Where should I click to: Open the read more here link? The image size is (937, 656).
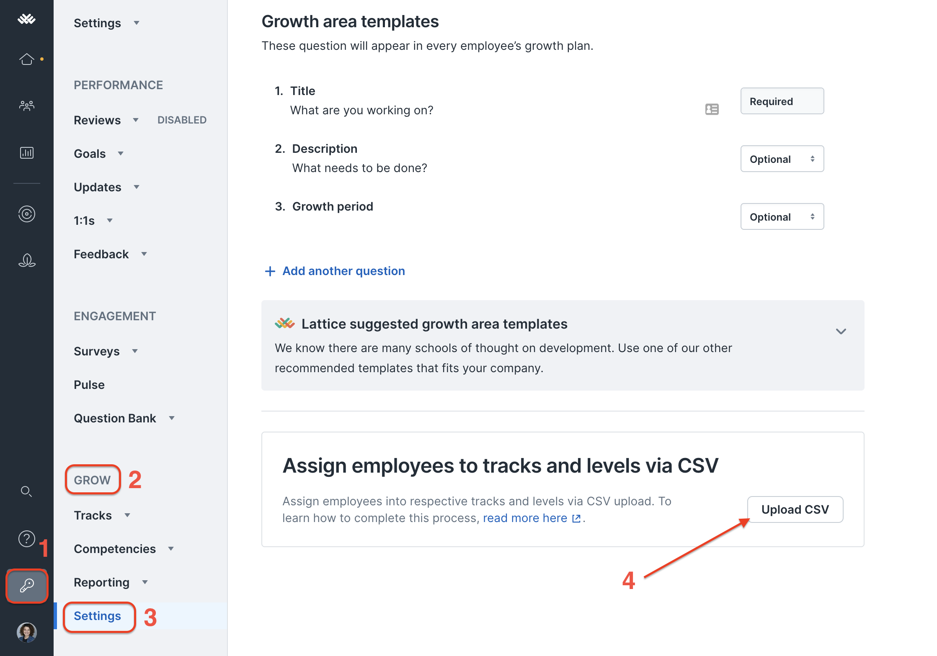[x=532, y=518]
